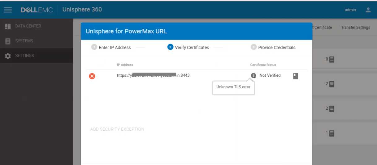
Task: Click the Certificate button in background toolbar
Action: coord(322,27)
